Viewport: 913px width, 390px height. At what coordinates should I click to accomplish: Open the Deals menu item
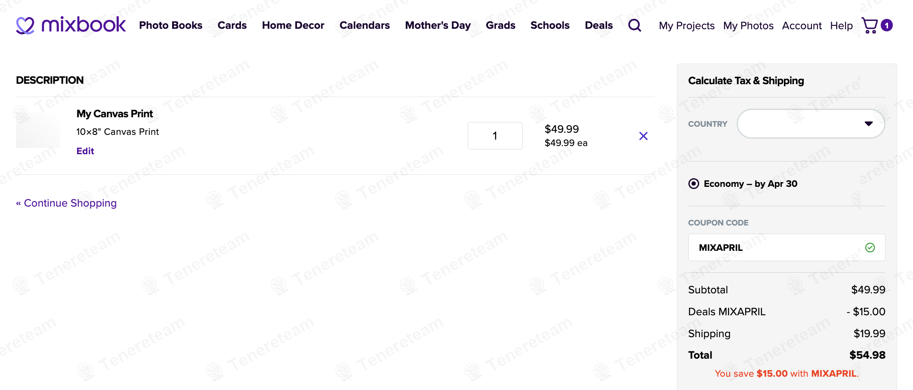pos(598,25)
